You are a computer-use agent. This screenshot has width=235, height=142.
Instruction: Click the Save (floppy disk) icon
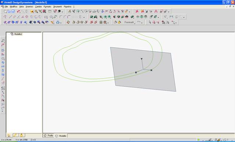pyautogui.click(x=13, y=11)
